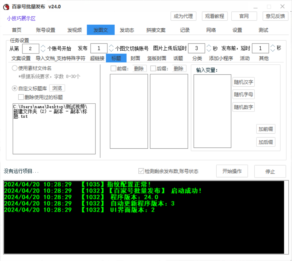
Task: Decrease starting account number stepper
Action: 43,51
